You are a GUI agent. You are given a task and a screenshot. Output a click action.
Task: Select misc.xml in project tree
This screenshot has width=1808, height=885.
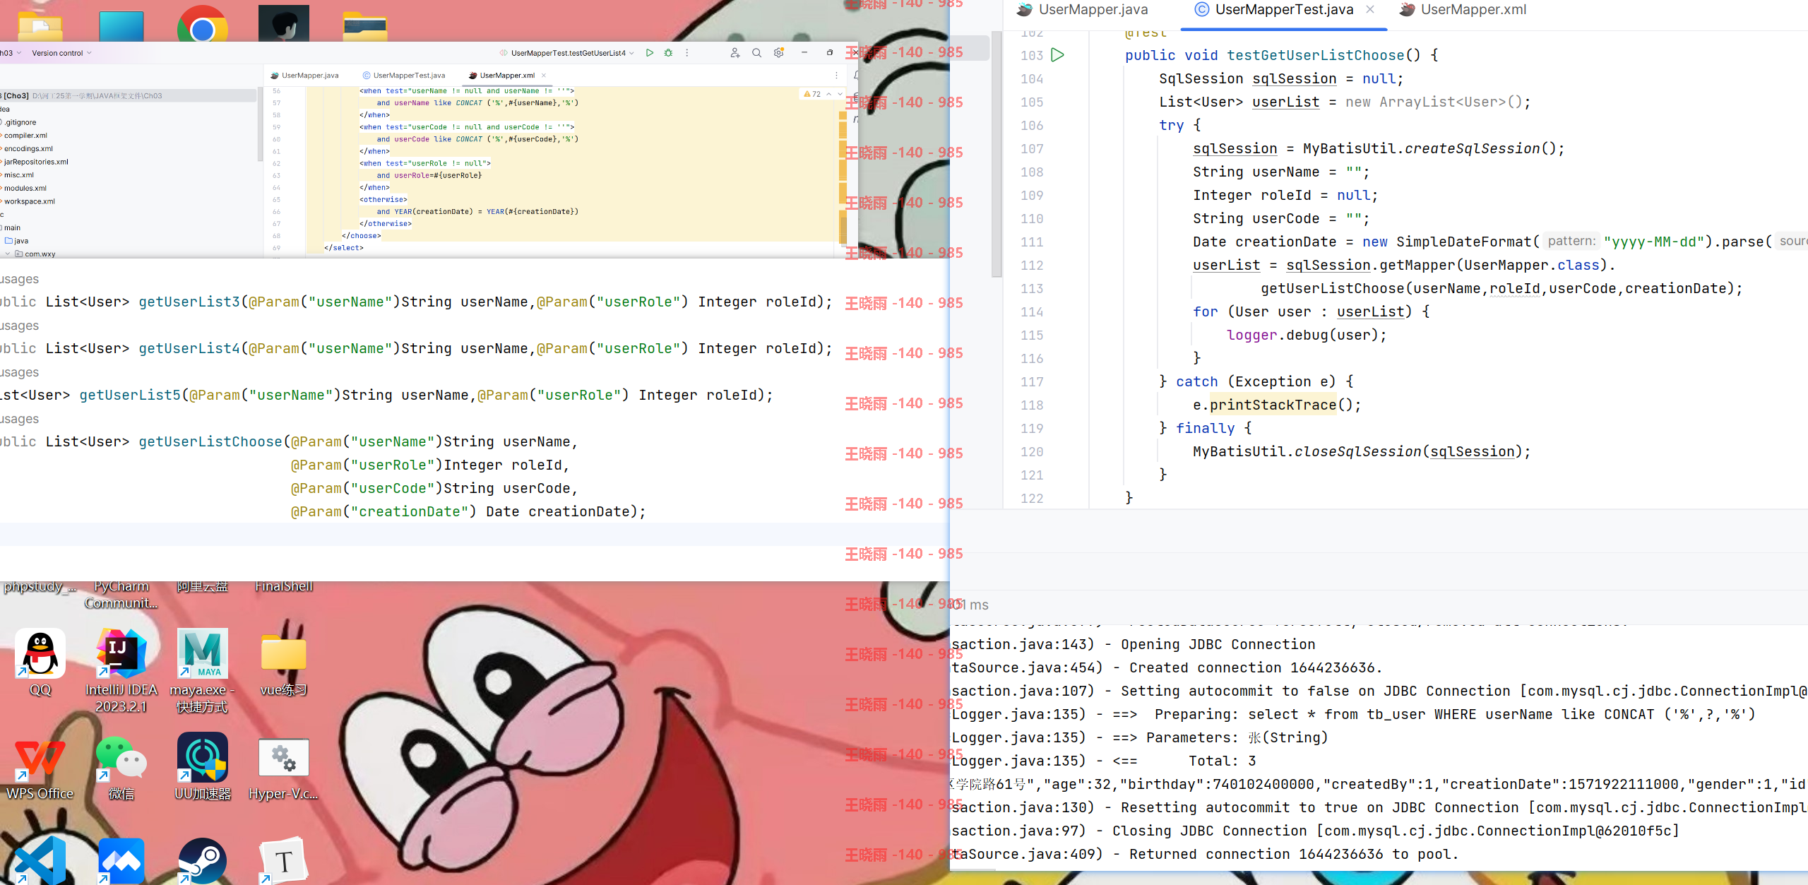pyautogui.click(x=18, y=175)
